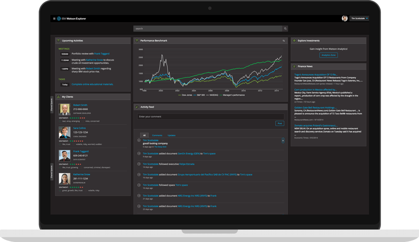
Task: Open 'The Deep Dish' space link
Action: click(x=160, y=147)
